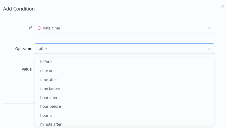Click the Value label
The image size is (227, 128).
[x=26, y=69]
